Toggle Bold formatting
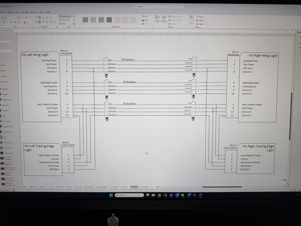301x226 pixels. pos(3,22)
